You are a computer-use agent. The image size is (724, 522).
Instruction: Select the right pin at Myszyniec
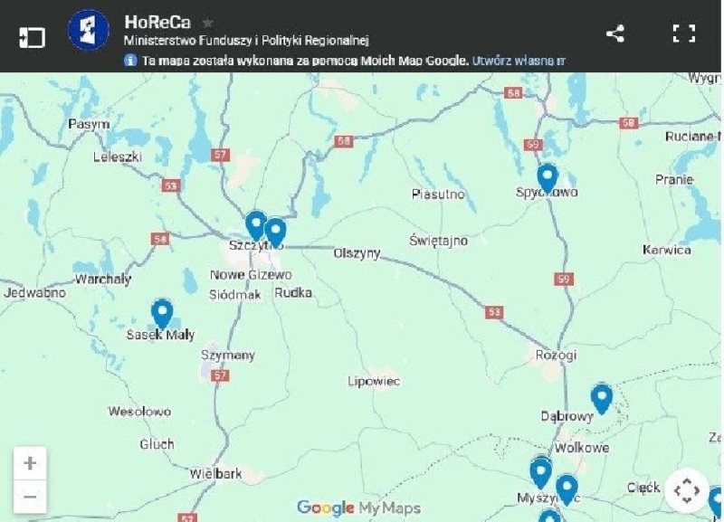click(567, 489)
